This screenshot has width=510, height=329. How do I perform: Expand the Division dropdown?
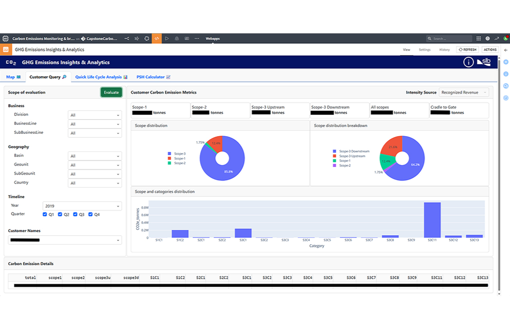tap(95, 115)
